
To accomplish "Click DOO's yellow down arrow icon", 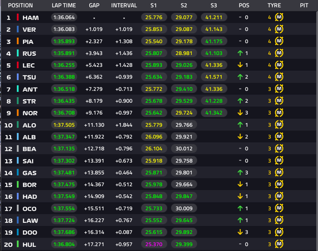I will pyautogui.click(x=240, y=232).
